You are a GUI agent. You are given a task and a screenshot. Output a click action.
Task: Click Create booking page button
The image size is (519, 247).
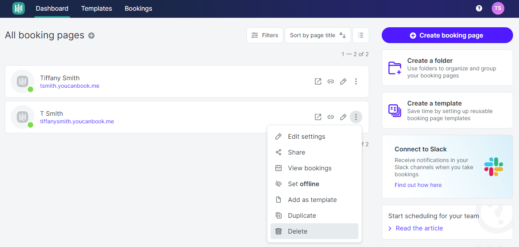point(447,35)
